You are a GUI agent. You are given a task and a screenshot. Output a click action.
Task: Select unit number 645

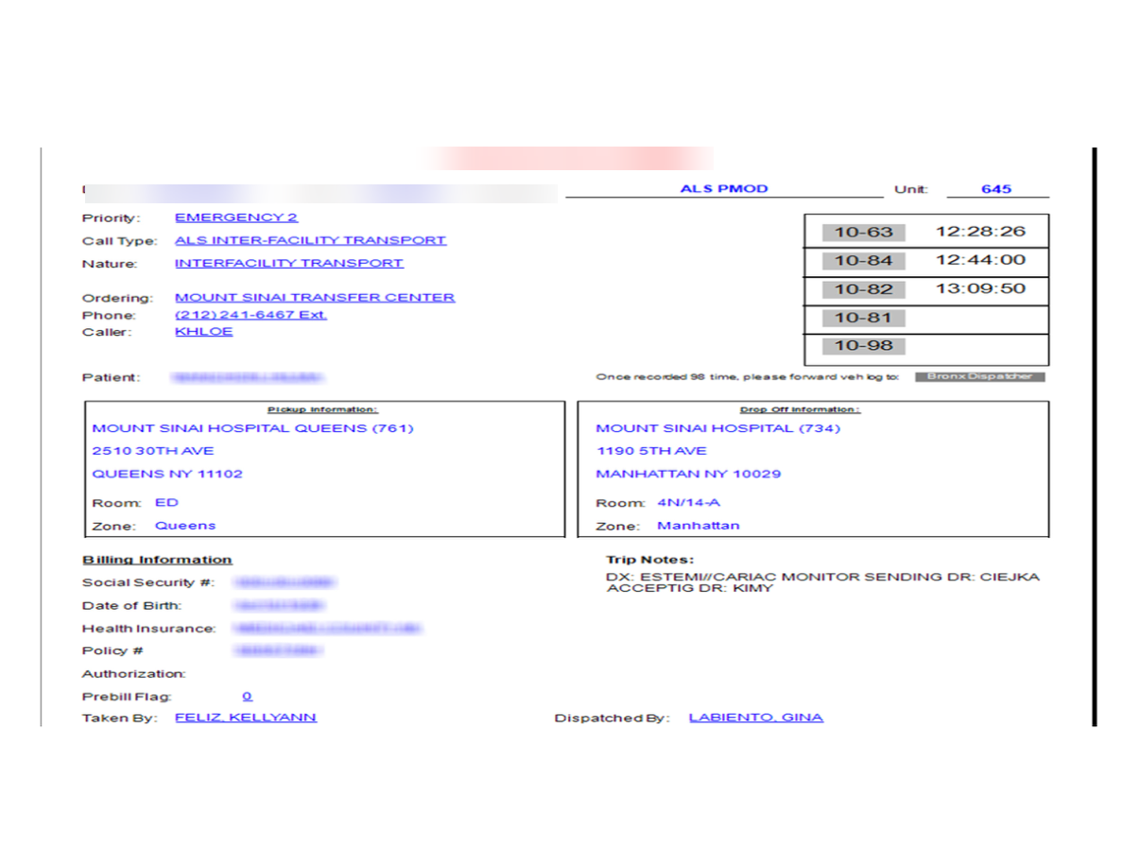coord(995,189)
